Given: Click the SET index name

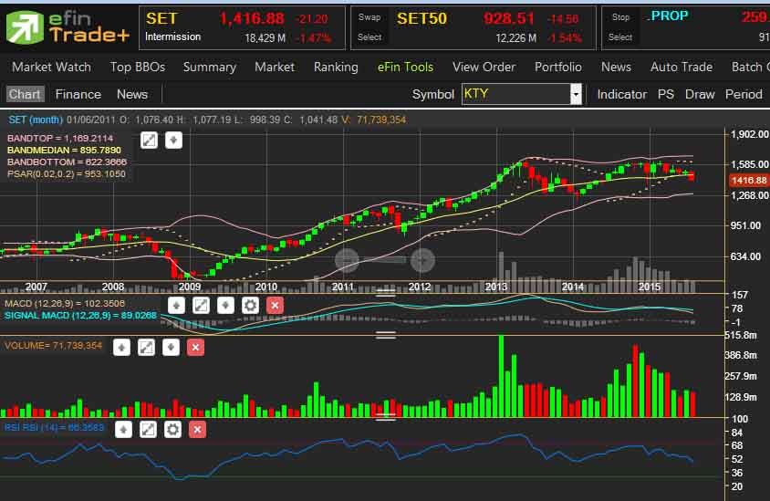Looking at the screenshot, I should click(x=161, y=18).
